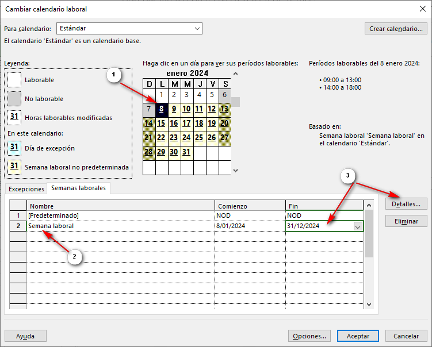Switch to the Excepciones tab
The image size is (432, 347).
(26, 188)
